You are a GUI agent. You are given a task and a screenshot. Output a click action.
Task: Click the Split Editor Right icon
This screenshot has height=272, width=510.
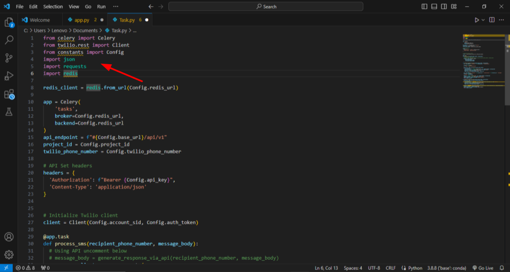coord(492,20)
